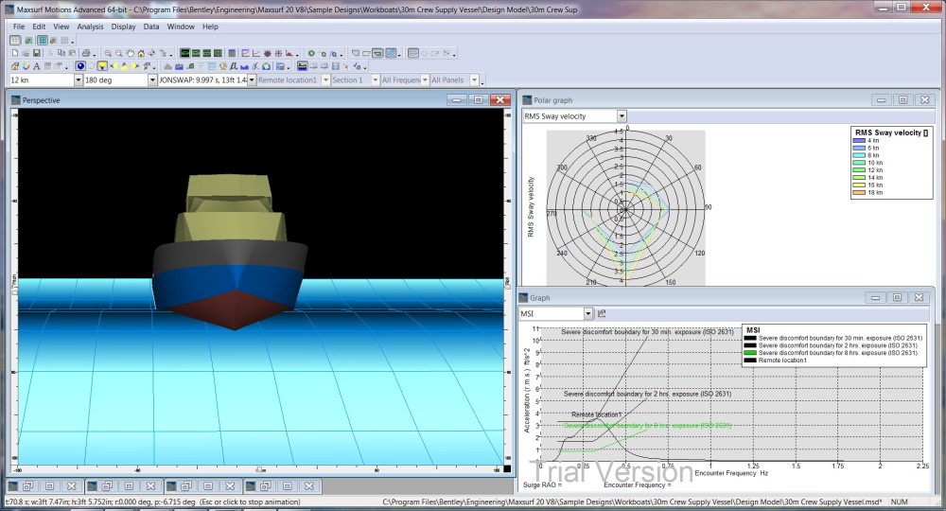The image size is (946, 511).
Task: Open the Display menu
Action: (x=123, y=26)
